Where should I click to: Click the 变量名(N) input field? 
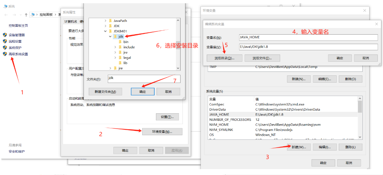(x=309, y=38)
